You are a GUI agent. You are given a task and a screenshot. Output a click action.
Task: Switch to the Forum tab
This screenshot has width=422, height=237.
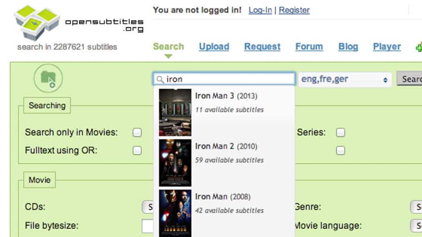[309, 46]
